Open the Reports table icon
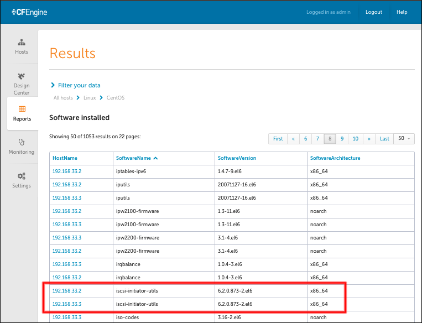Image resolution: width=422 pixels, height=323 pixels. coord(22,109)
